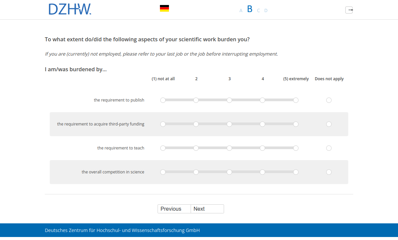This screenshot has width=398, height=240.
Task: Click the exit survey arrow icon
Action: tap(349, 10)
